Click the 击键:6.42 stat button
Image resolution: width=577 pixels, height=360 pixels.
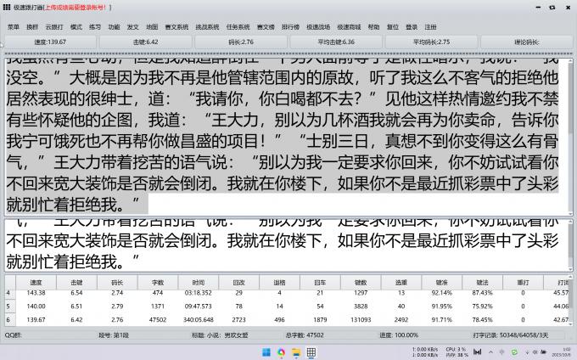146,42
